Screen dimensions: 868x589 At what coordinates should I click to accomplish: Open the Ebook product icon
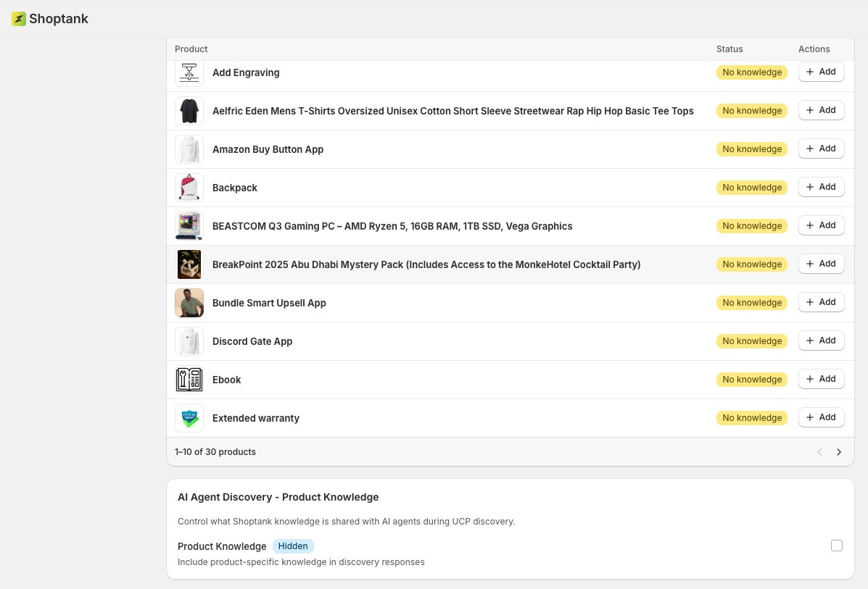point(189,380)
